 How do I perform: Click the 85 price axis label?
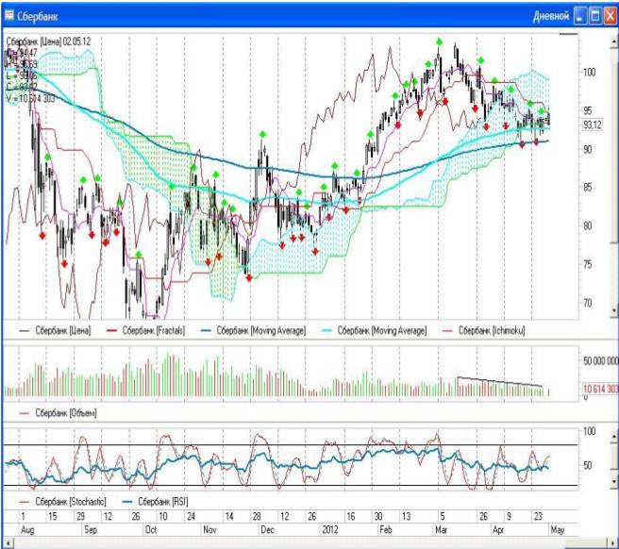[588, 187]
